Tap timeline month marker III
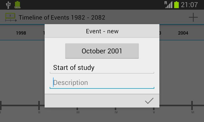This screenshot has width=204, height=122. point(78,112)
